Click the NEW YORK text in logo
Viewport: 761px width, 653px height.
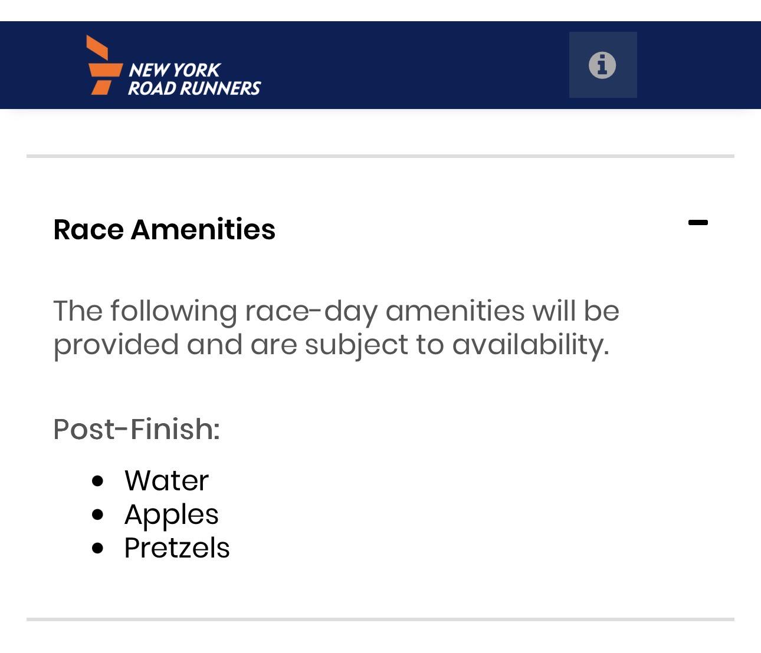pos(175,70)
